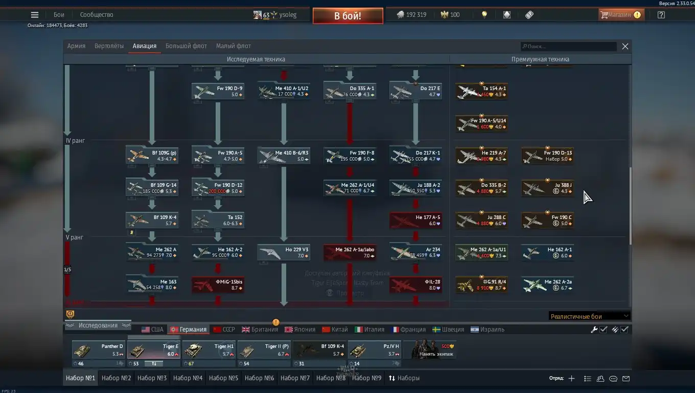The image size is (695, 393).
Task: Select the Швеция nation tab
Action: (x=448, y=330)
